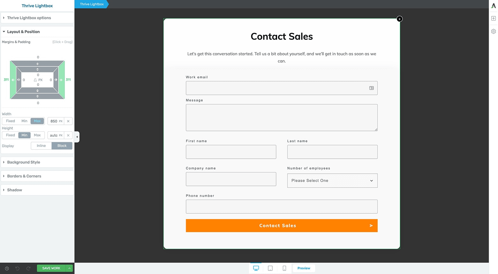Screen dimensions: 498x274
Task: Click the undo arrow icon
Action: click(18, 268)
